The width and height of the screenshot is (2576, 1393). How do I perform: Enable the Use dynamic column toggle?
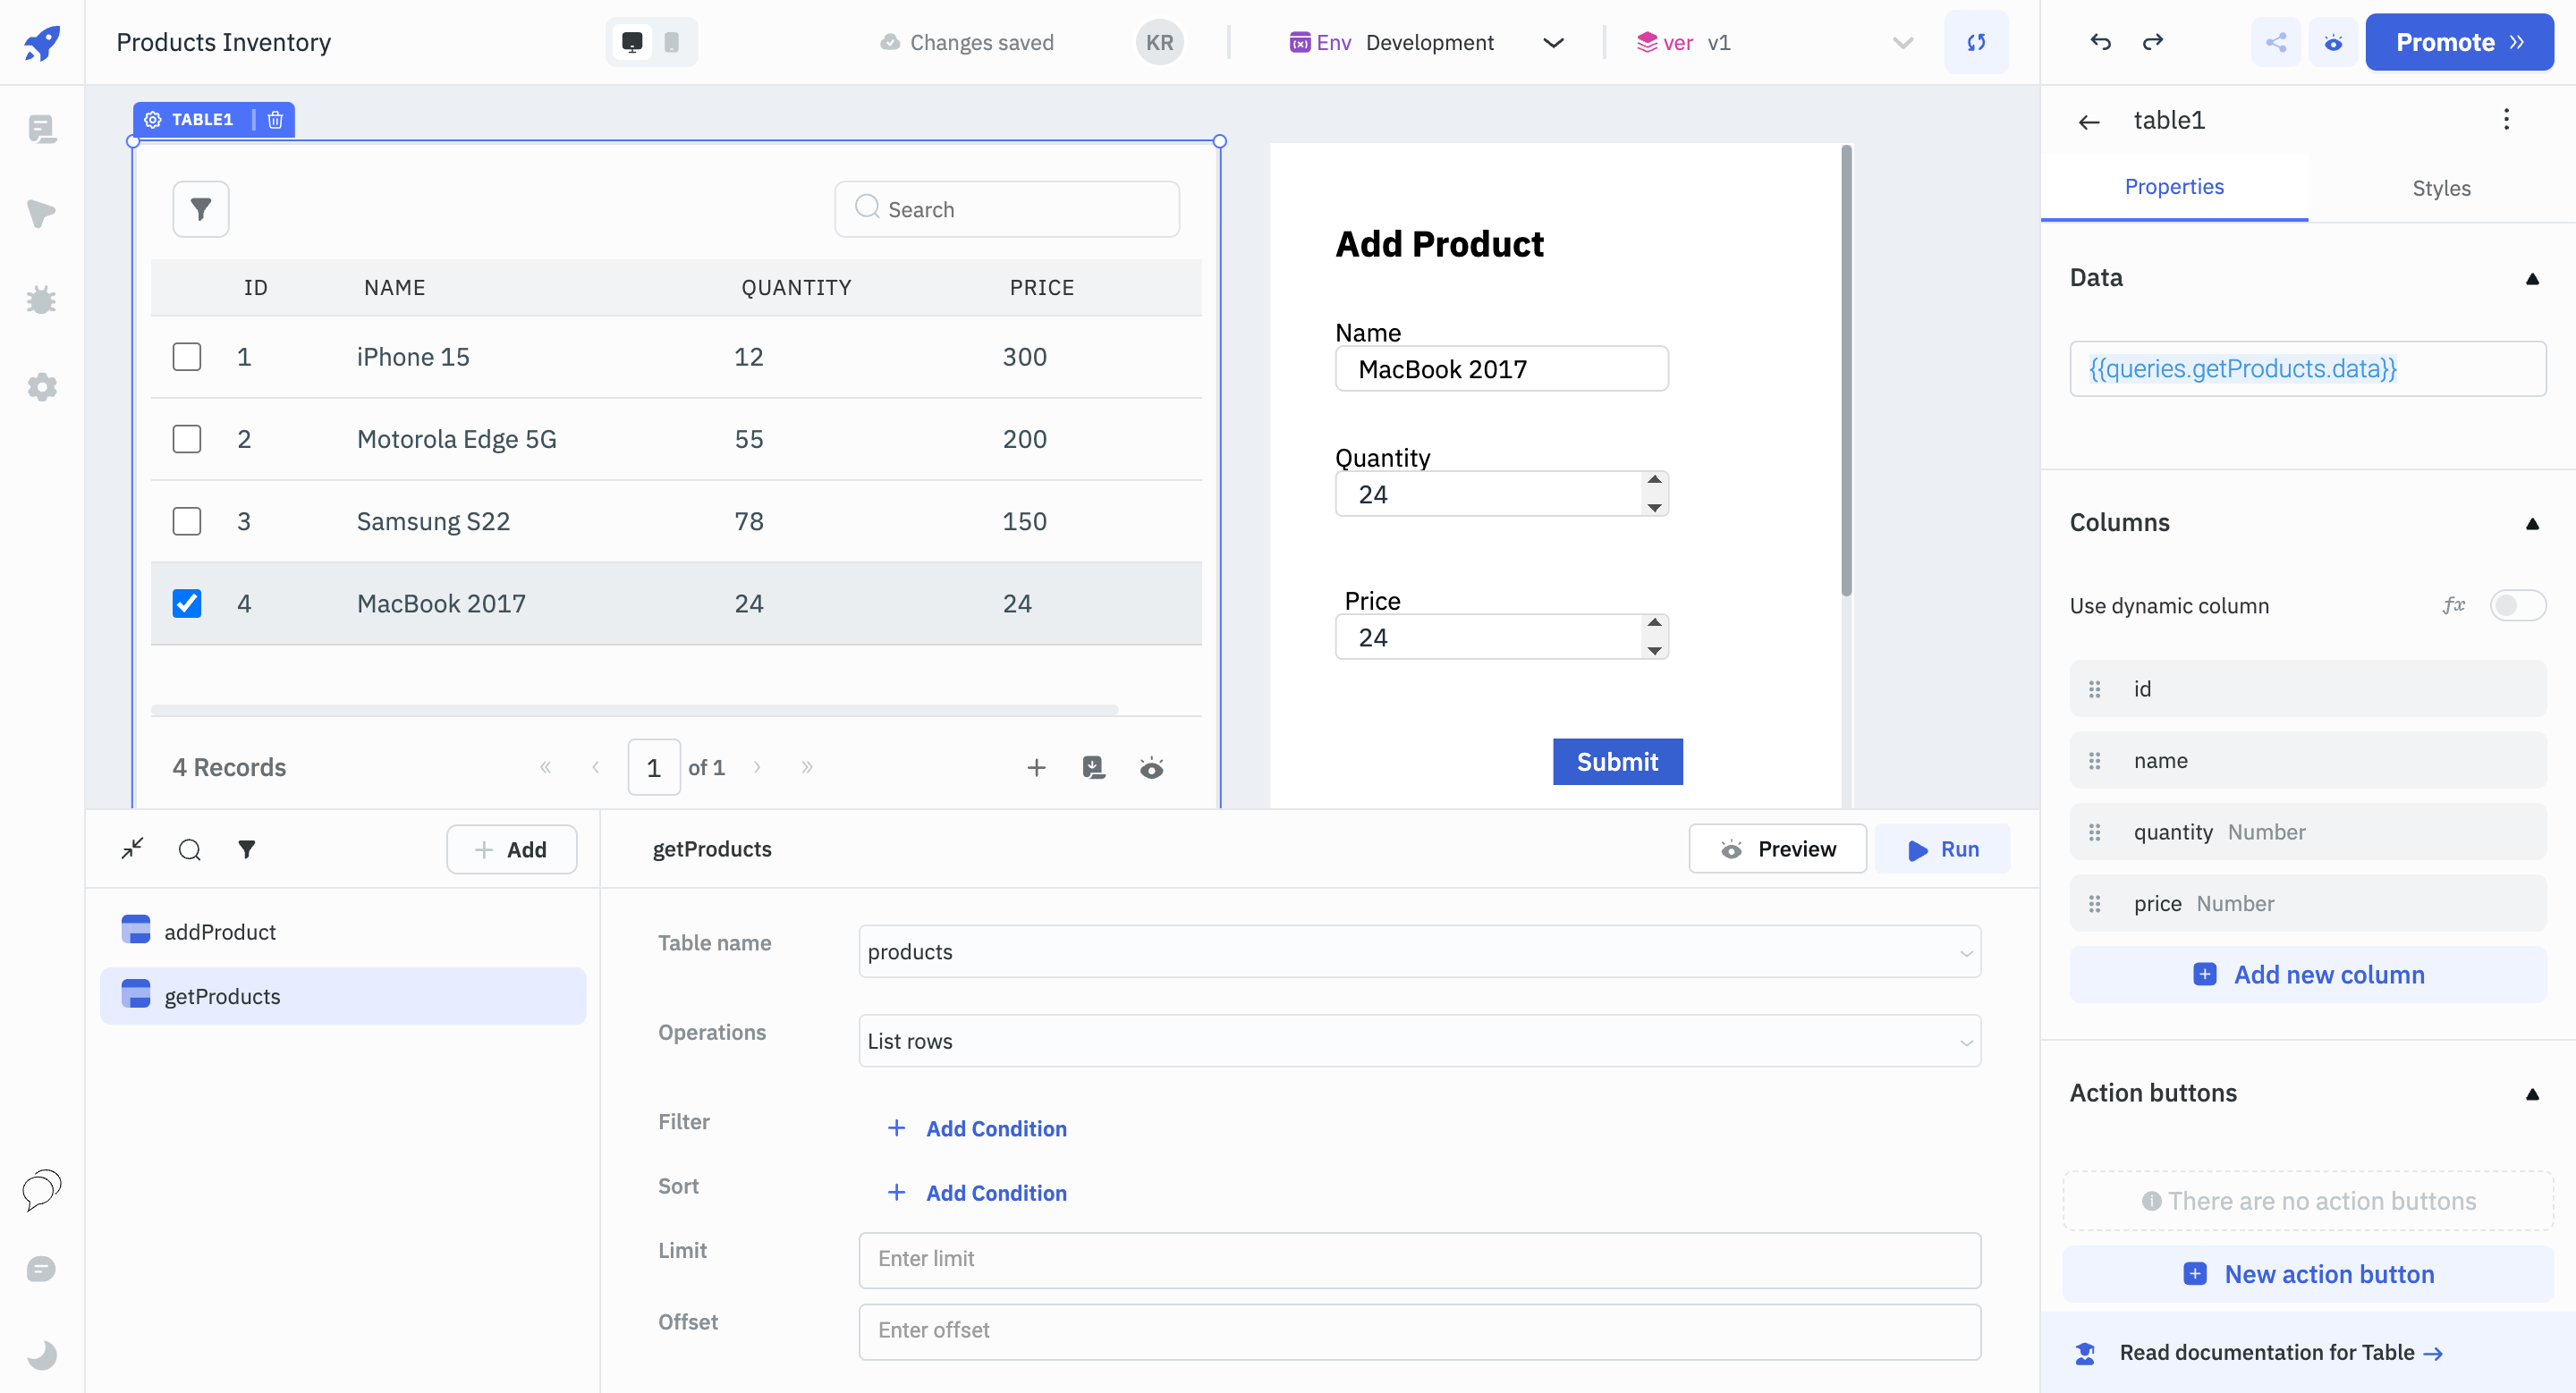click(2516, 605)
